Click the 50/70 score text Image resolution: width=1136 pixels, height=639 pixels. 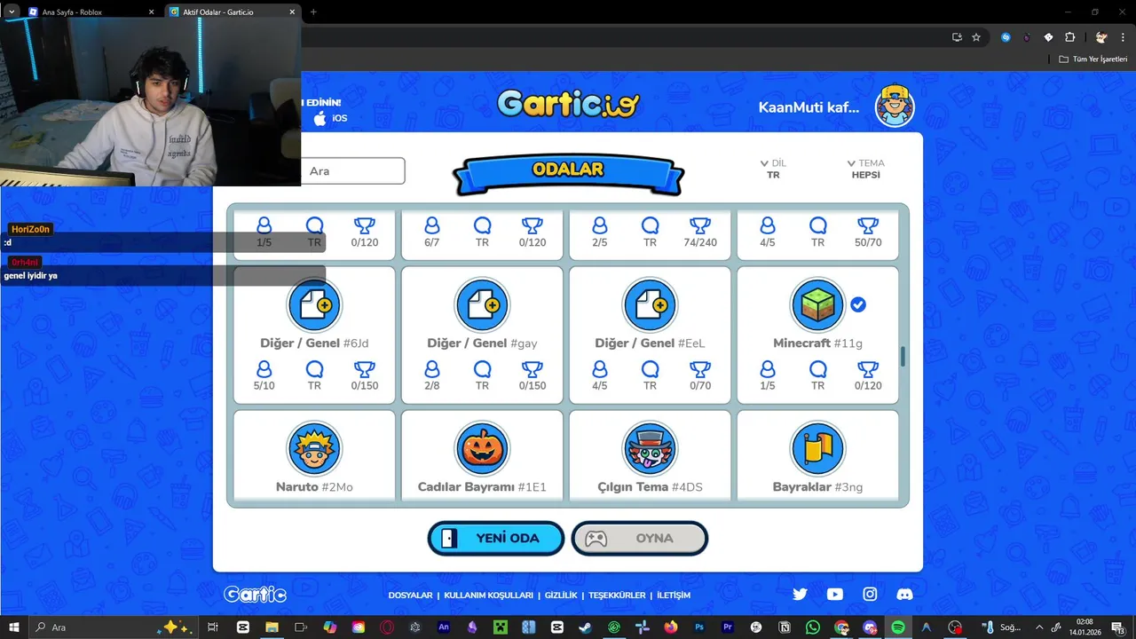tap(868, 242)
